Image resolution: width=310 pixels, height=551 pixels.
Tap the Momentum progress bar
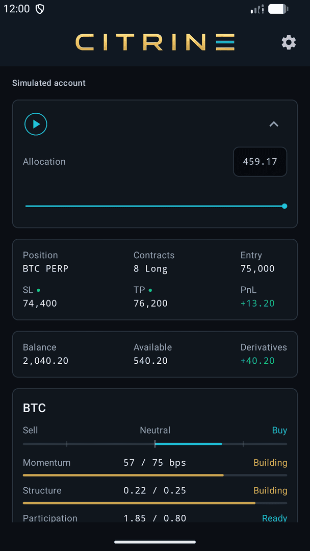point(155,475)
